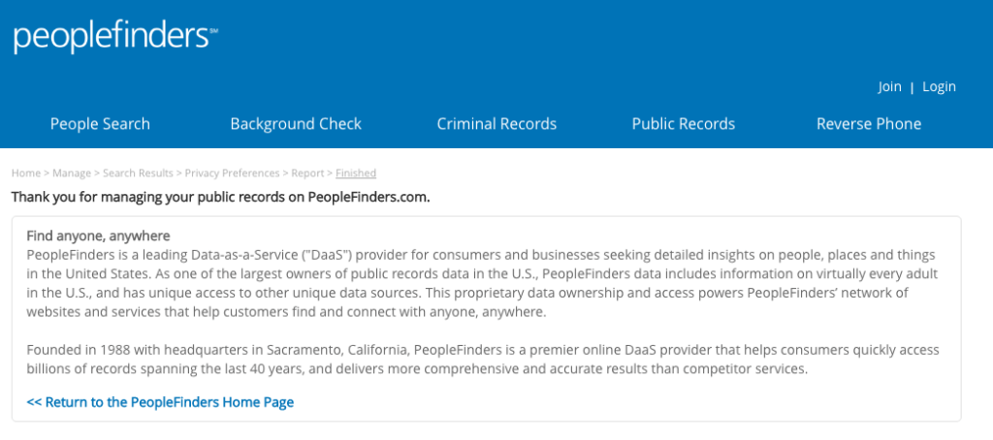Click the separator between Join and Login

click(913, 88)
